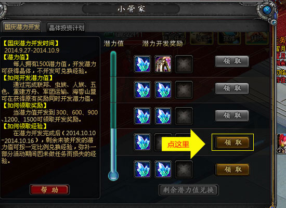The height and width of the screenshot is (208, 286).
Task: Claim the bottom row 领取 reward
Action: click(232, 170)
